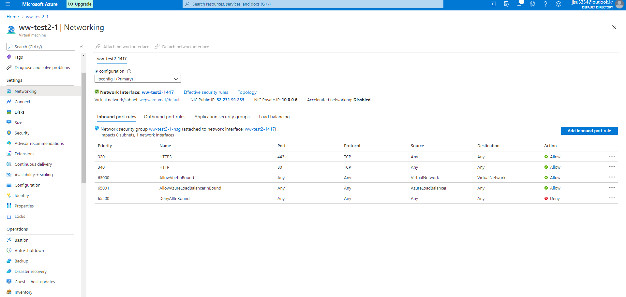Open the feedback smiley icon
The height and width of the screenshot is (297, 626).
click(x=559, y=4)
